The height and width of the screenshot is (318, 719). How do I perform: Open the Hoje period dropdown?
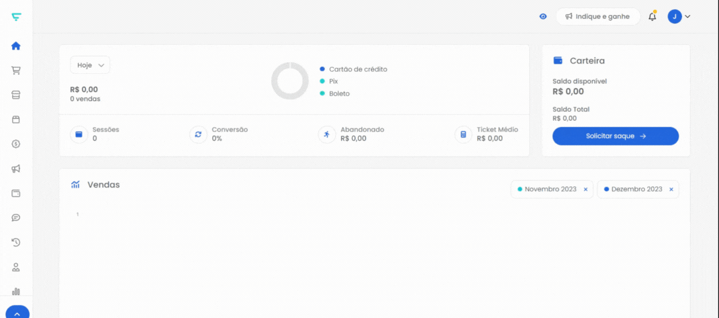tap(90, 65)
